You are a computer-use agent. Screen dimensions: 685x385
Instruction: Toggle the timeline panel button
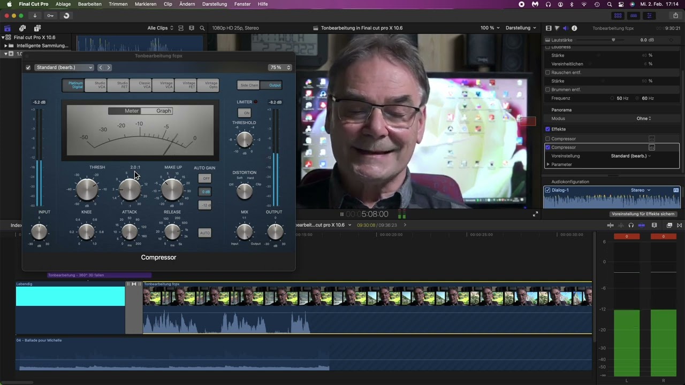click(634, 16)
